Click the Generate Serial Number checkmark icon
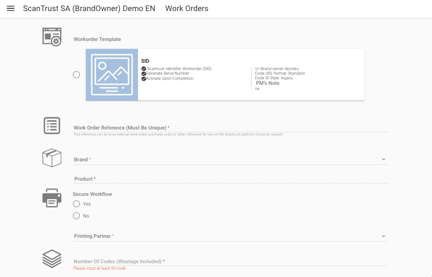432x277 pixels. pyautogui.click(x=144, y=74)
